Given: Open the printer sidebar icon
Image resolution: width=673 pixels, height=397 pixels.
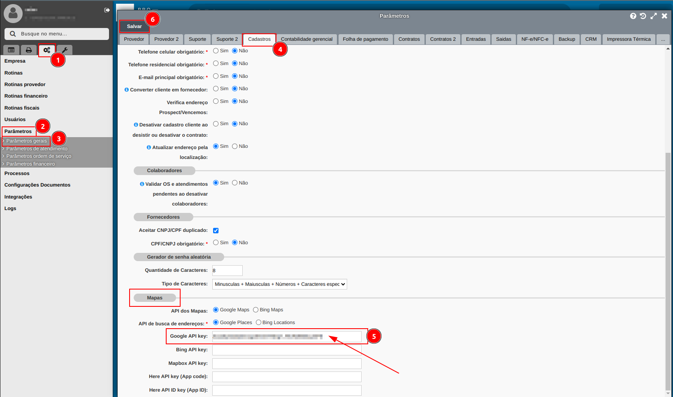Looking at the screenshot, I should (x=29, y=50).
